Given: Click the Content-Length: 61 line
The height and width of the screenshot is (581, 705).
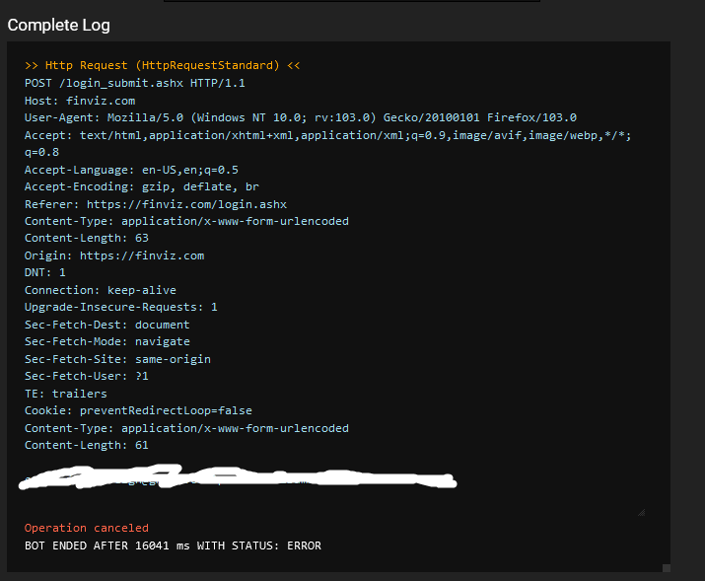Looking at the screenshot, I should tap(87, 445).
